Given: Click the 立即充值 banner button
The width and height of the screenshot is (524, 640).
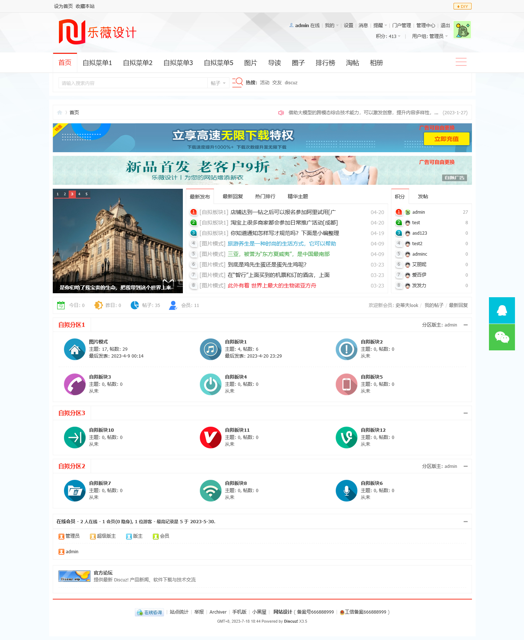Looking at the screenshot, I should pos(446,139).
